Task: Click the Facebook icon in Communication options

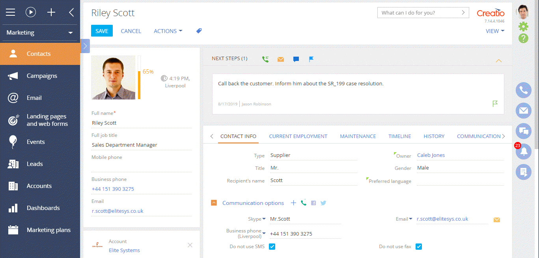Action: (x=313, y=203)
